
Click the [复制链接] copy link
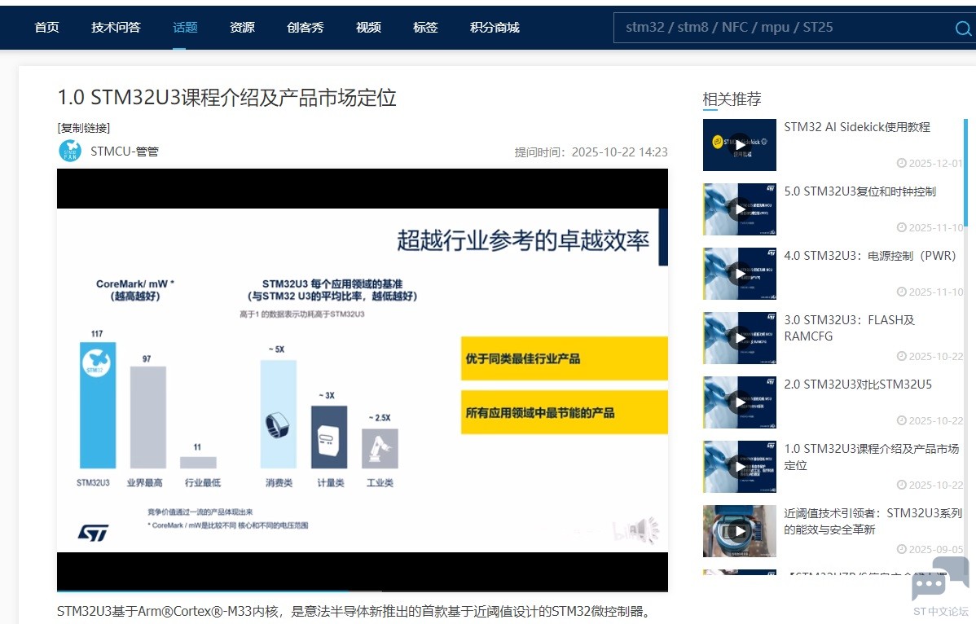[83, 128]
